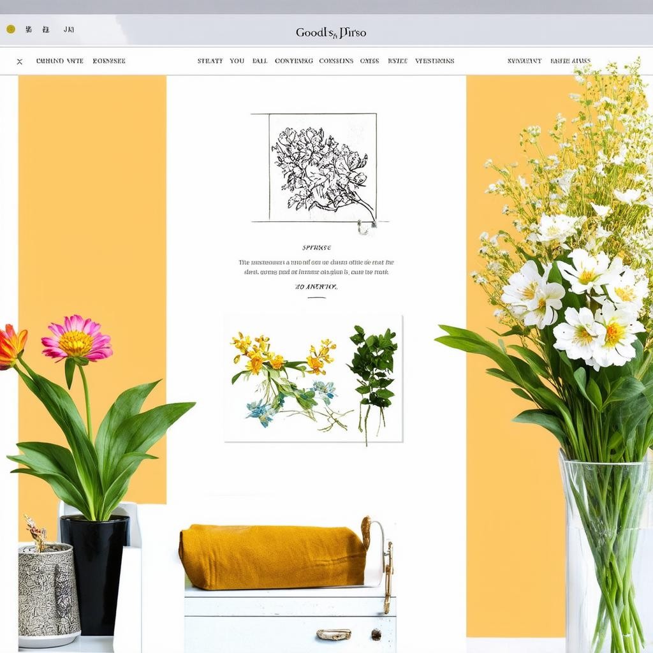653x653 pixels.
Task: Choose the 'CAYES' menu item
Action: pyautogui.click(x=369, y=61)
